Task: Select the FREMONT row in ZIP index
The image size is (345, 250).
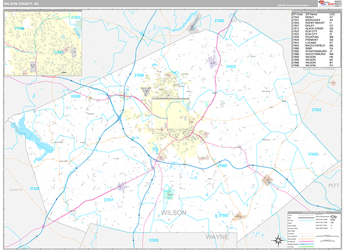Action: tap(313, 40)
